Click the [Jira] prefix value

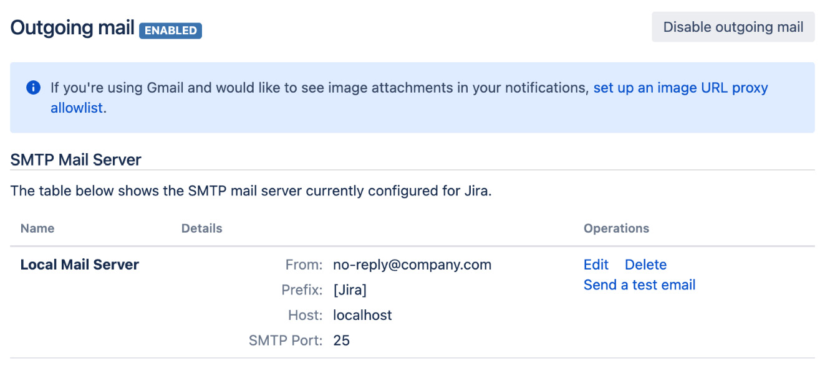(350, 290)
